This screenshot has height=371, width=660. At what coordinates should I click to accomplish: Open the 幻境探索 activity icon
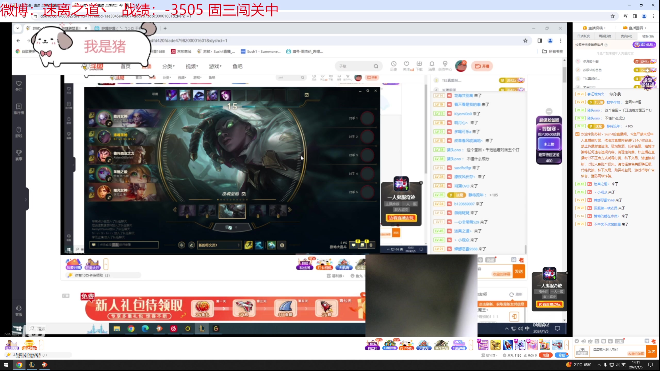pyautogui.click(x=390, y=345)
